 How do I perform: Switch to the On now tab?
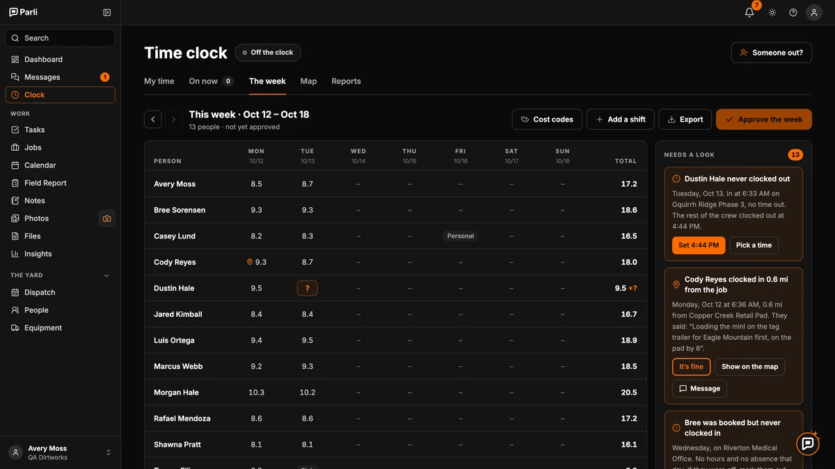[x=212, y=81]
